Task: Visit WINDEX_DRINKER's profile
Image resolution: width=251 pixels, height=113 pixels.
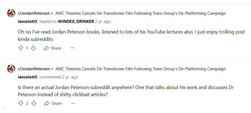Action: 76,22
